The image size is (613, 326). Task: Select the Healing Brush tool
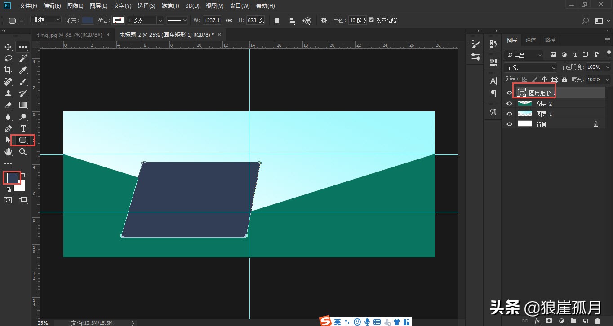[8, 82]
